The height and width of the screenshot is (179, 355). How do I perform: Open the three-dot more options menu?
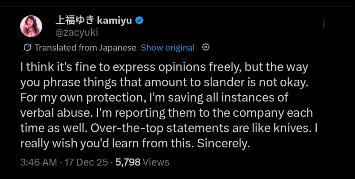[324, 24]
